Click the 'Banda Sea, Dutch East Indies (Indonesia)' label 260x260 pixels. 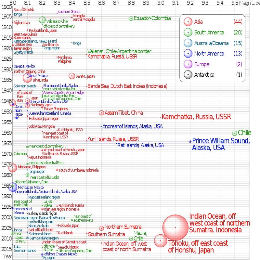(127, 86)
